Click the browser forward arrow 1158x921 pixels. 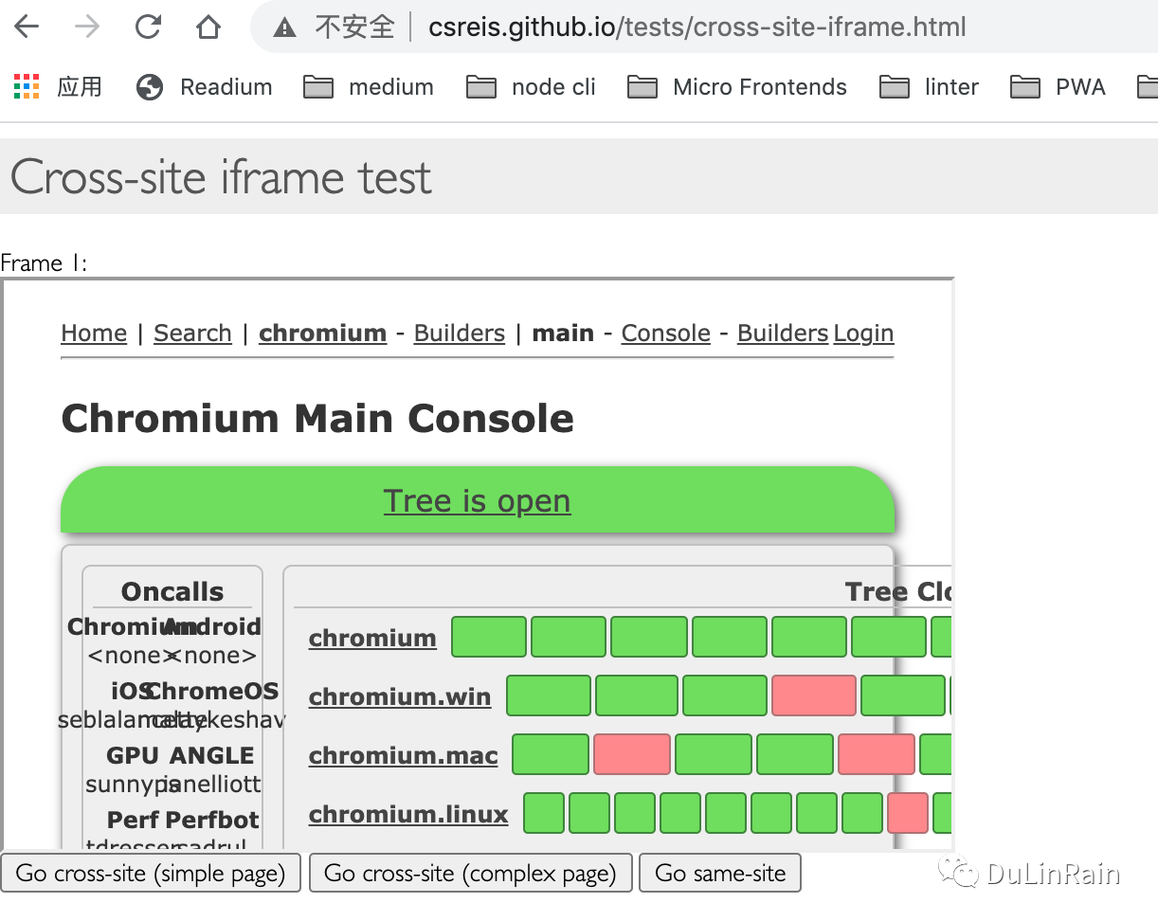coord(86,27)
